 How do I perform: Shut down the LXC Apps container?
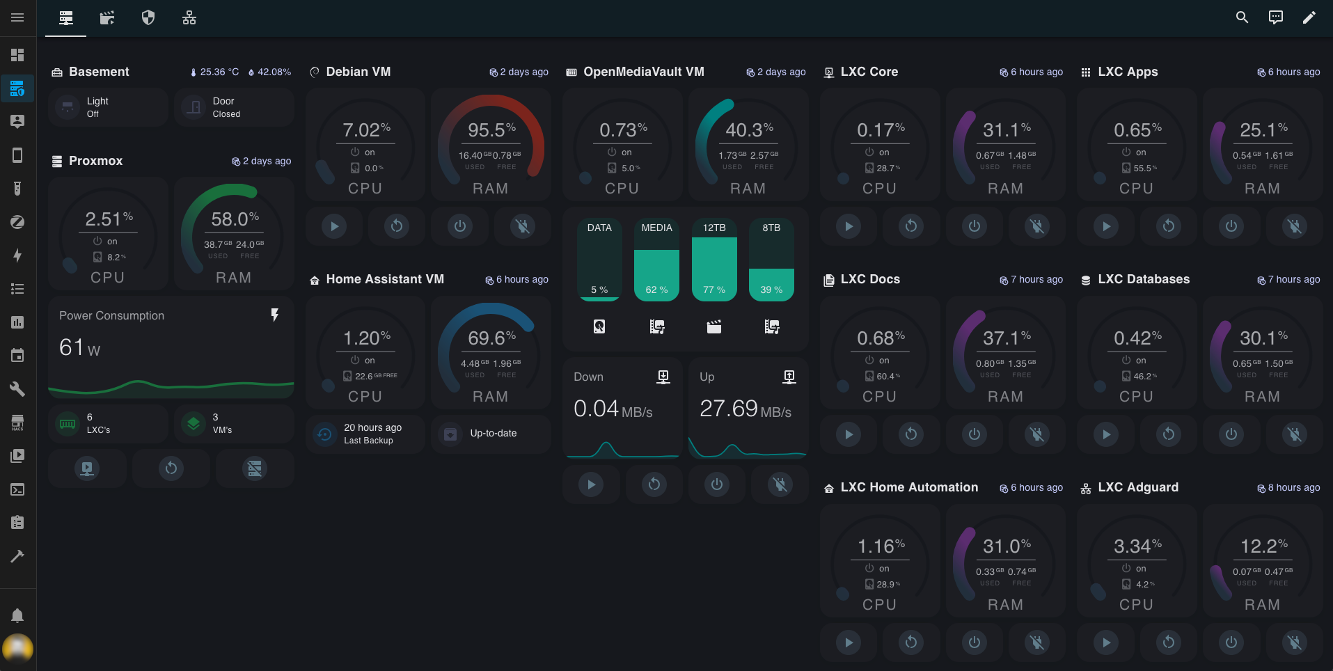(1231, 226)
